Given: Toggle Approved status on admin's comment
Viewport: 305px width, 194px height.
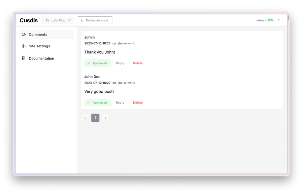Looking at the screenshot, I should [98, 63].
